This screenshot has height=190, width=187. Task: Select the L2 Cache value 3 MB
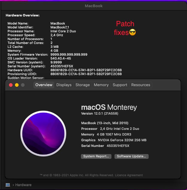[55, 47]
